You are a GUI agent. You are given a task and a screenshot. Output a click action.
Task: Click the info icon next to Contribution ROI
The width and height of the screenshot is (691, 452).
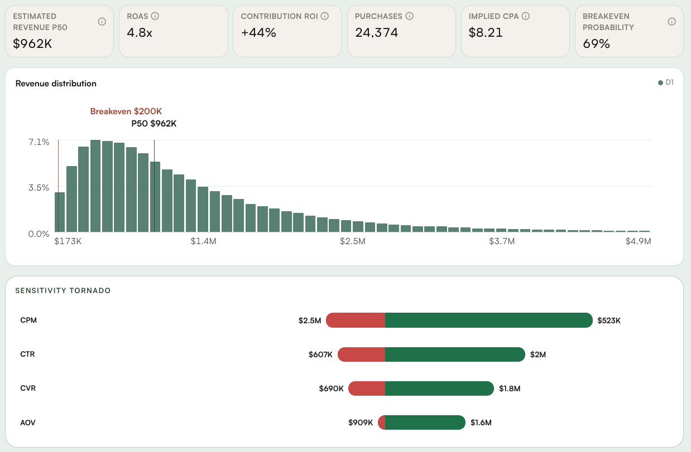coord(325,16)
